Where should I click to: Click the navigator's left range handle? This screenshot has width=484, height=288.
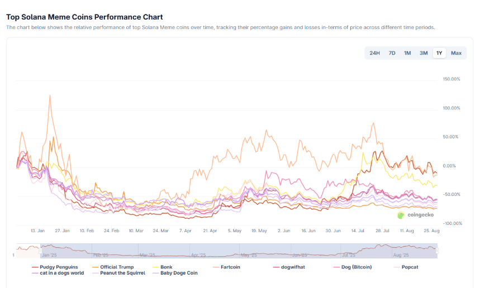[x=40, y=251]
